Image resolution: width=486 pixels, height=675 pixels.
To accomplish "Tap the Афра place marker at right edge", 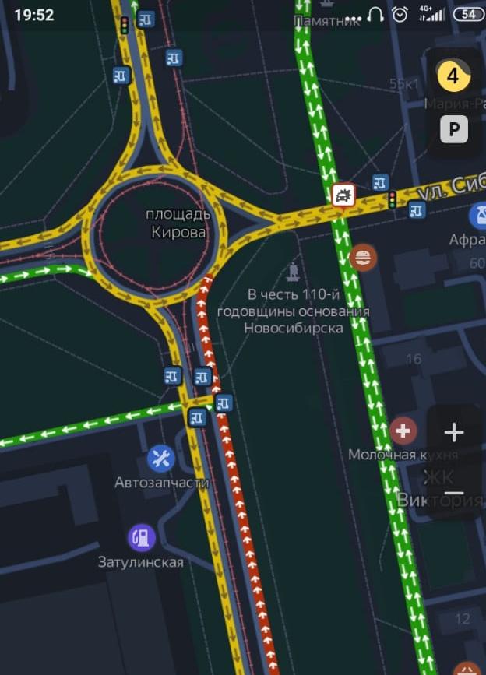I will point(477,216).
